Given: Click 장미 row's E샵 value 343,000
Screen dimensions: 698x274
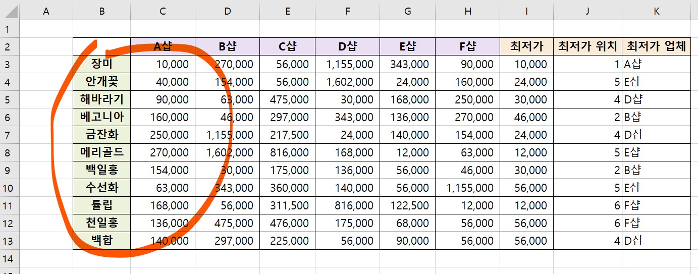Looking at the screenshot, I should 407,64.
